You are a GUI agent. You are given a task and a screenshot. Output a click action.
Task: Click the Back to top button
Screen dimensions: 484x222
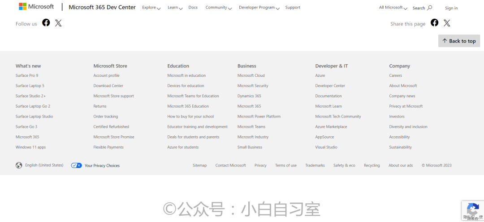(x=459, y=41)
